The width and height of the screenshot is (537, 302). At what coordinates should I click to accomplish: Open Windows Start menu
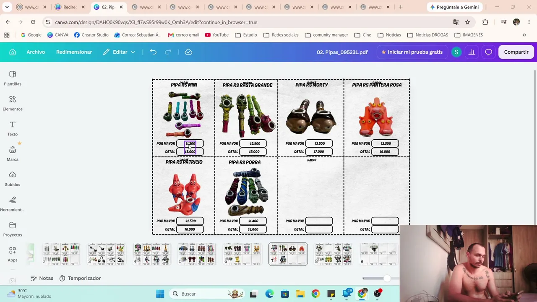(x=160, y=294)
